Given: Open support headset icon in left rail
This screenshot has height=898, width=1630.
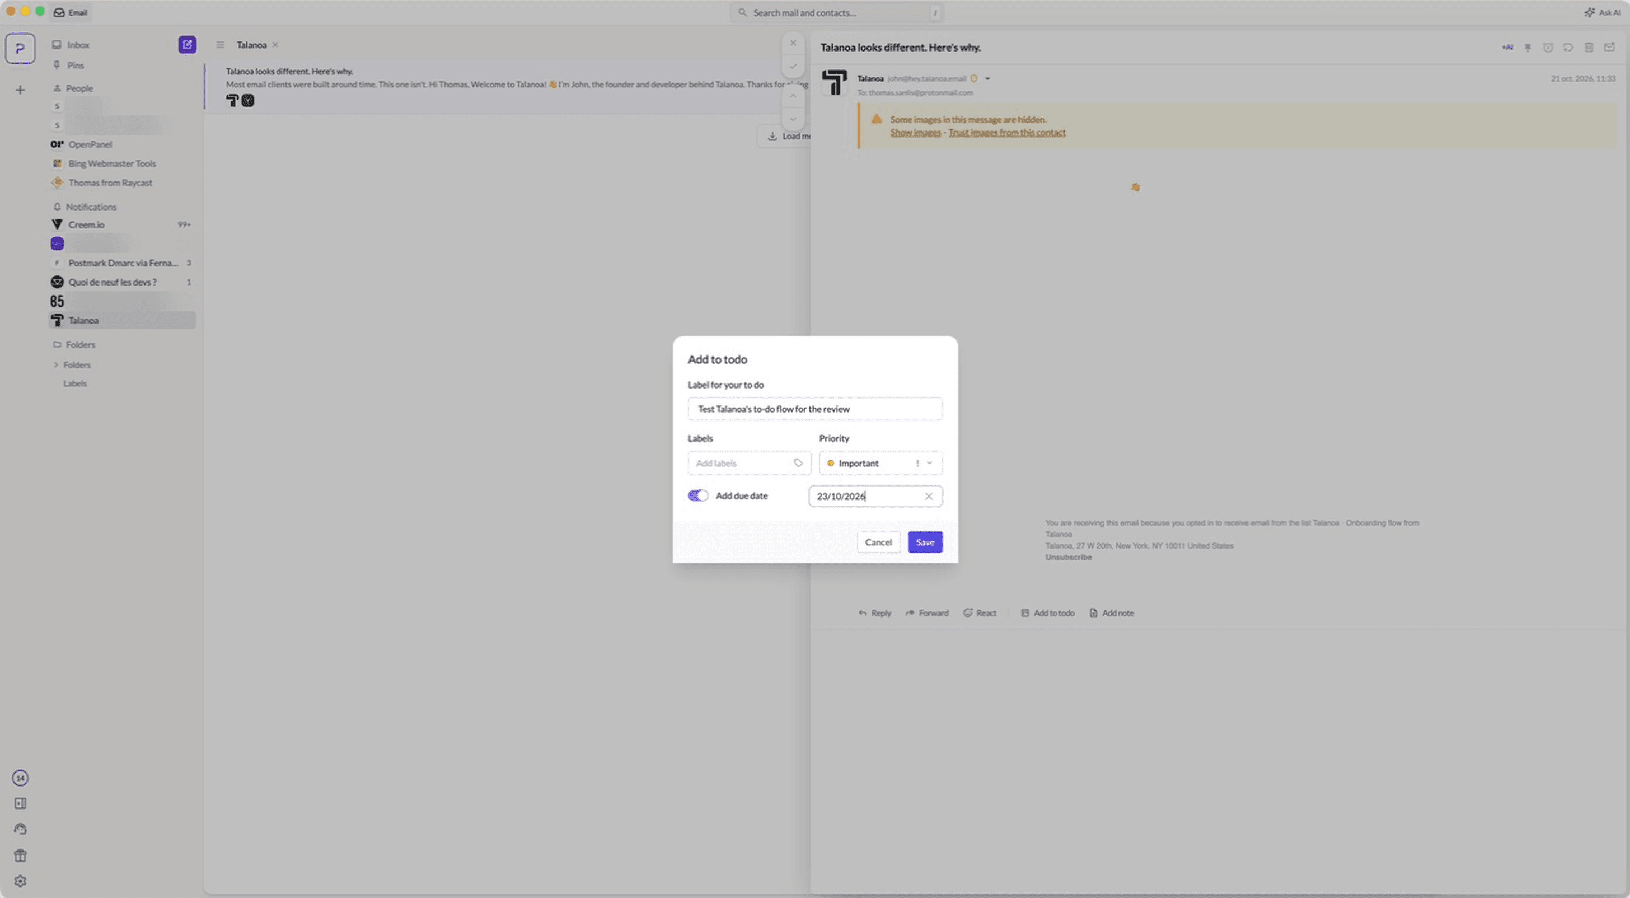Looking at the screenshot, I should tap(20, 829).
